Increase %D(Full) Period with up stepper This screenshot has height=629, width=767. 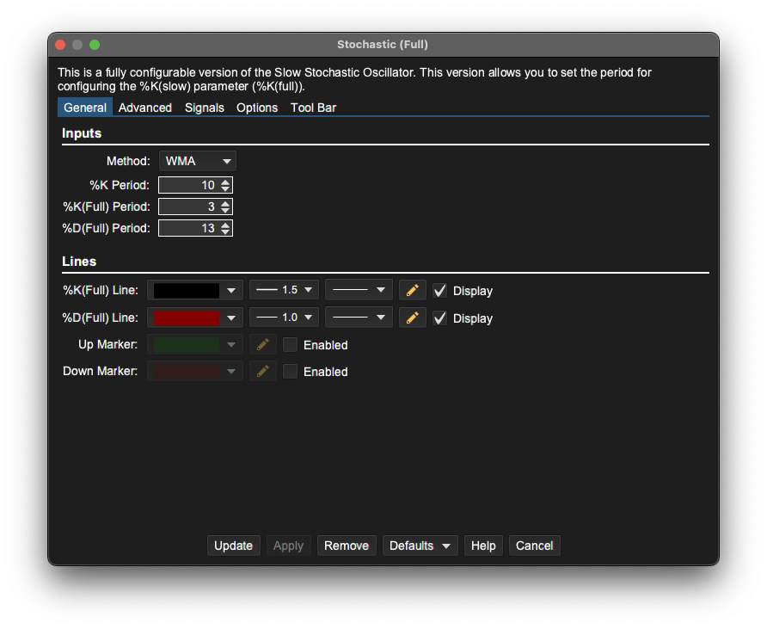coord(225,225)
